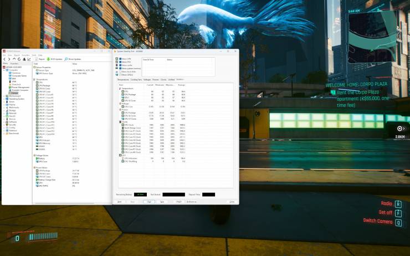410x256 pixels.
Task: Switch to the Clocks tab
Action: [x=163, y=79]
